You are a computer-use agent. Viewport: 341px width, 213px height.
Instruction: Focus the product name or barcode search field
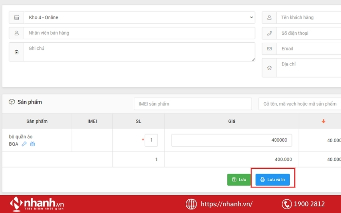coord(300,104)
